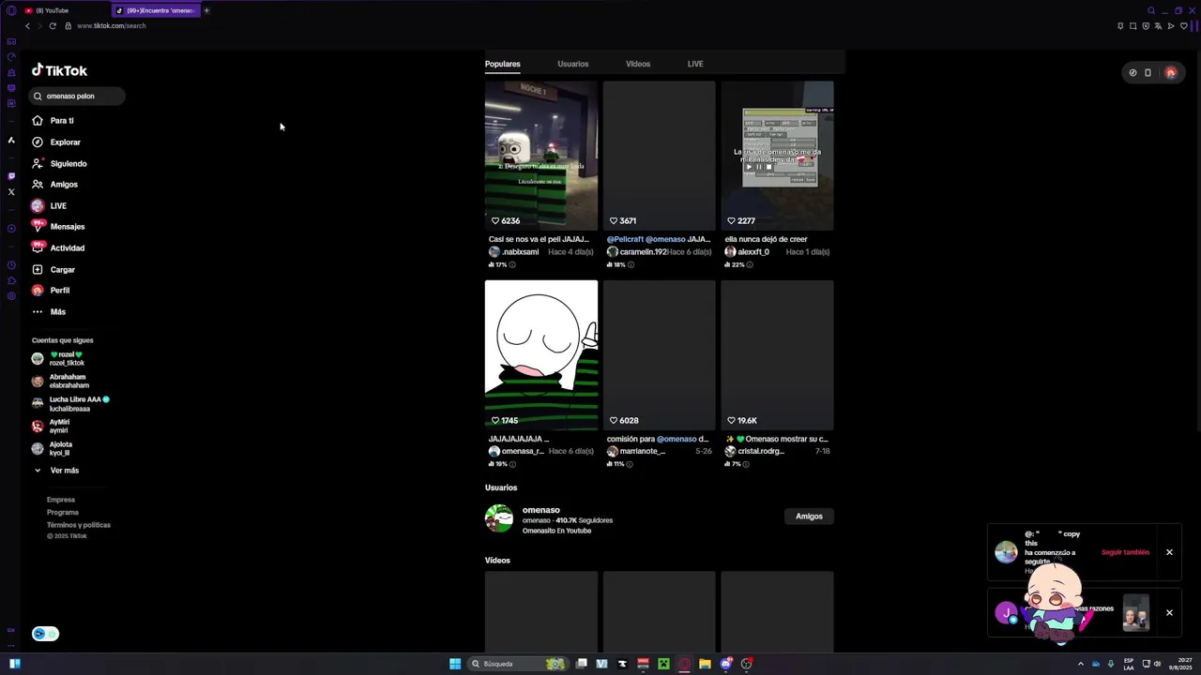Toggle the theme switch at bottom left
The width and height of the screenshot is (1201, 675).
click(45, 634)
